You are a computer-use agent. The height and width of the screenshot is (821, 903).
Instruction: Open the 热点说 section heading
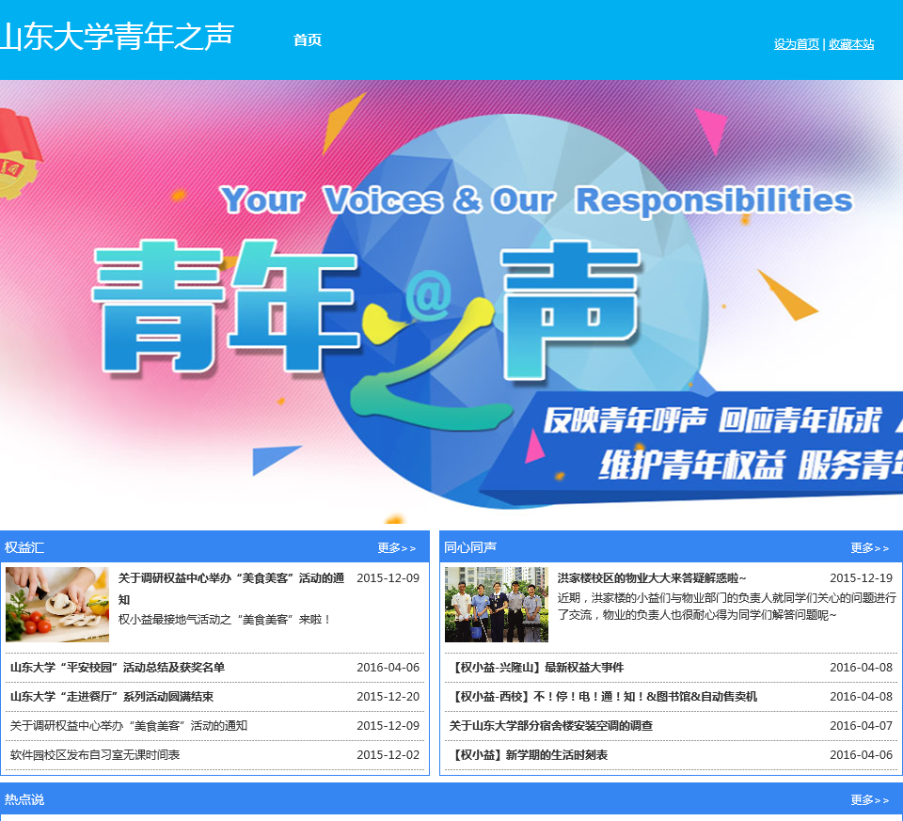pyautogui.click(x=24, y=799)
